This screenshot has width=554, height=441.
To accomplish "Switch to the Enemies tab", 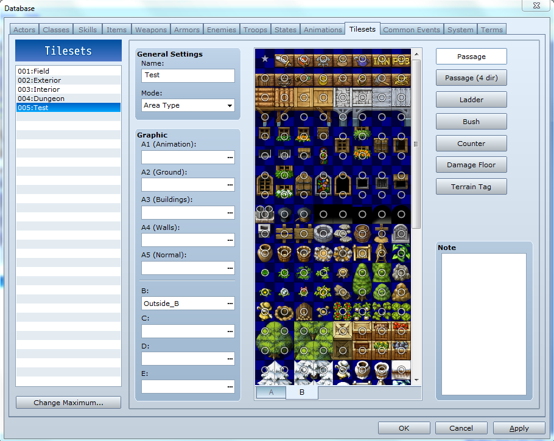I will [221, 29].
